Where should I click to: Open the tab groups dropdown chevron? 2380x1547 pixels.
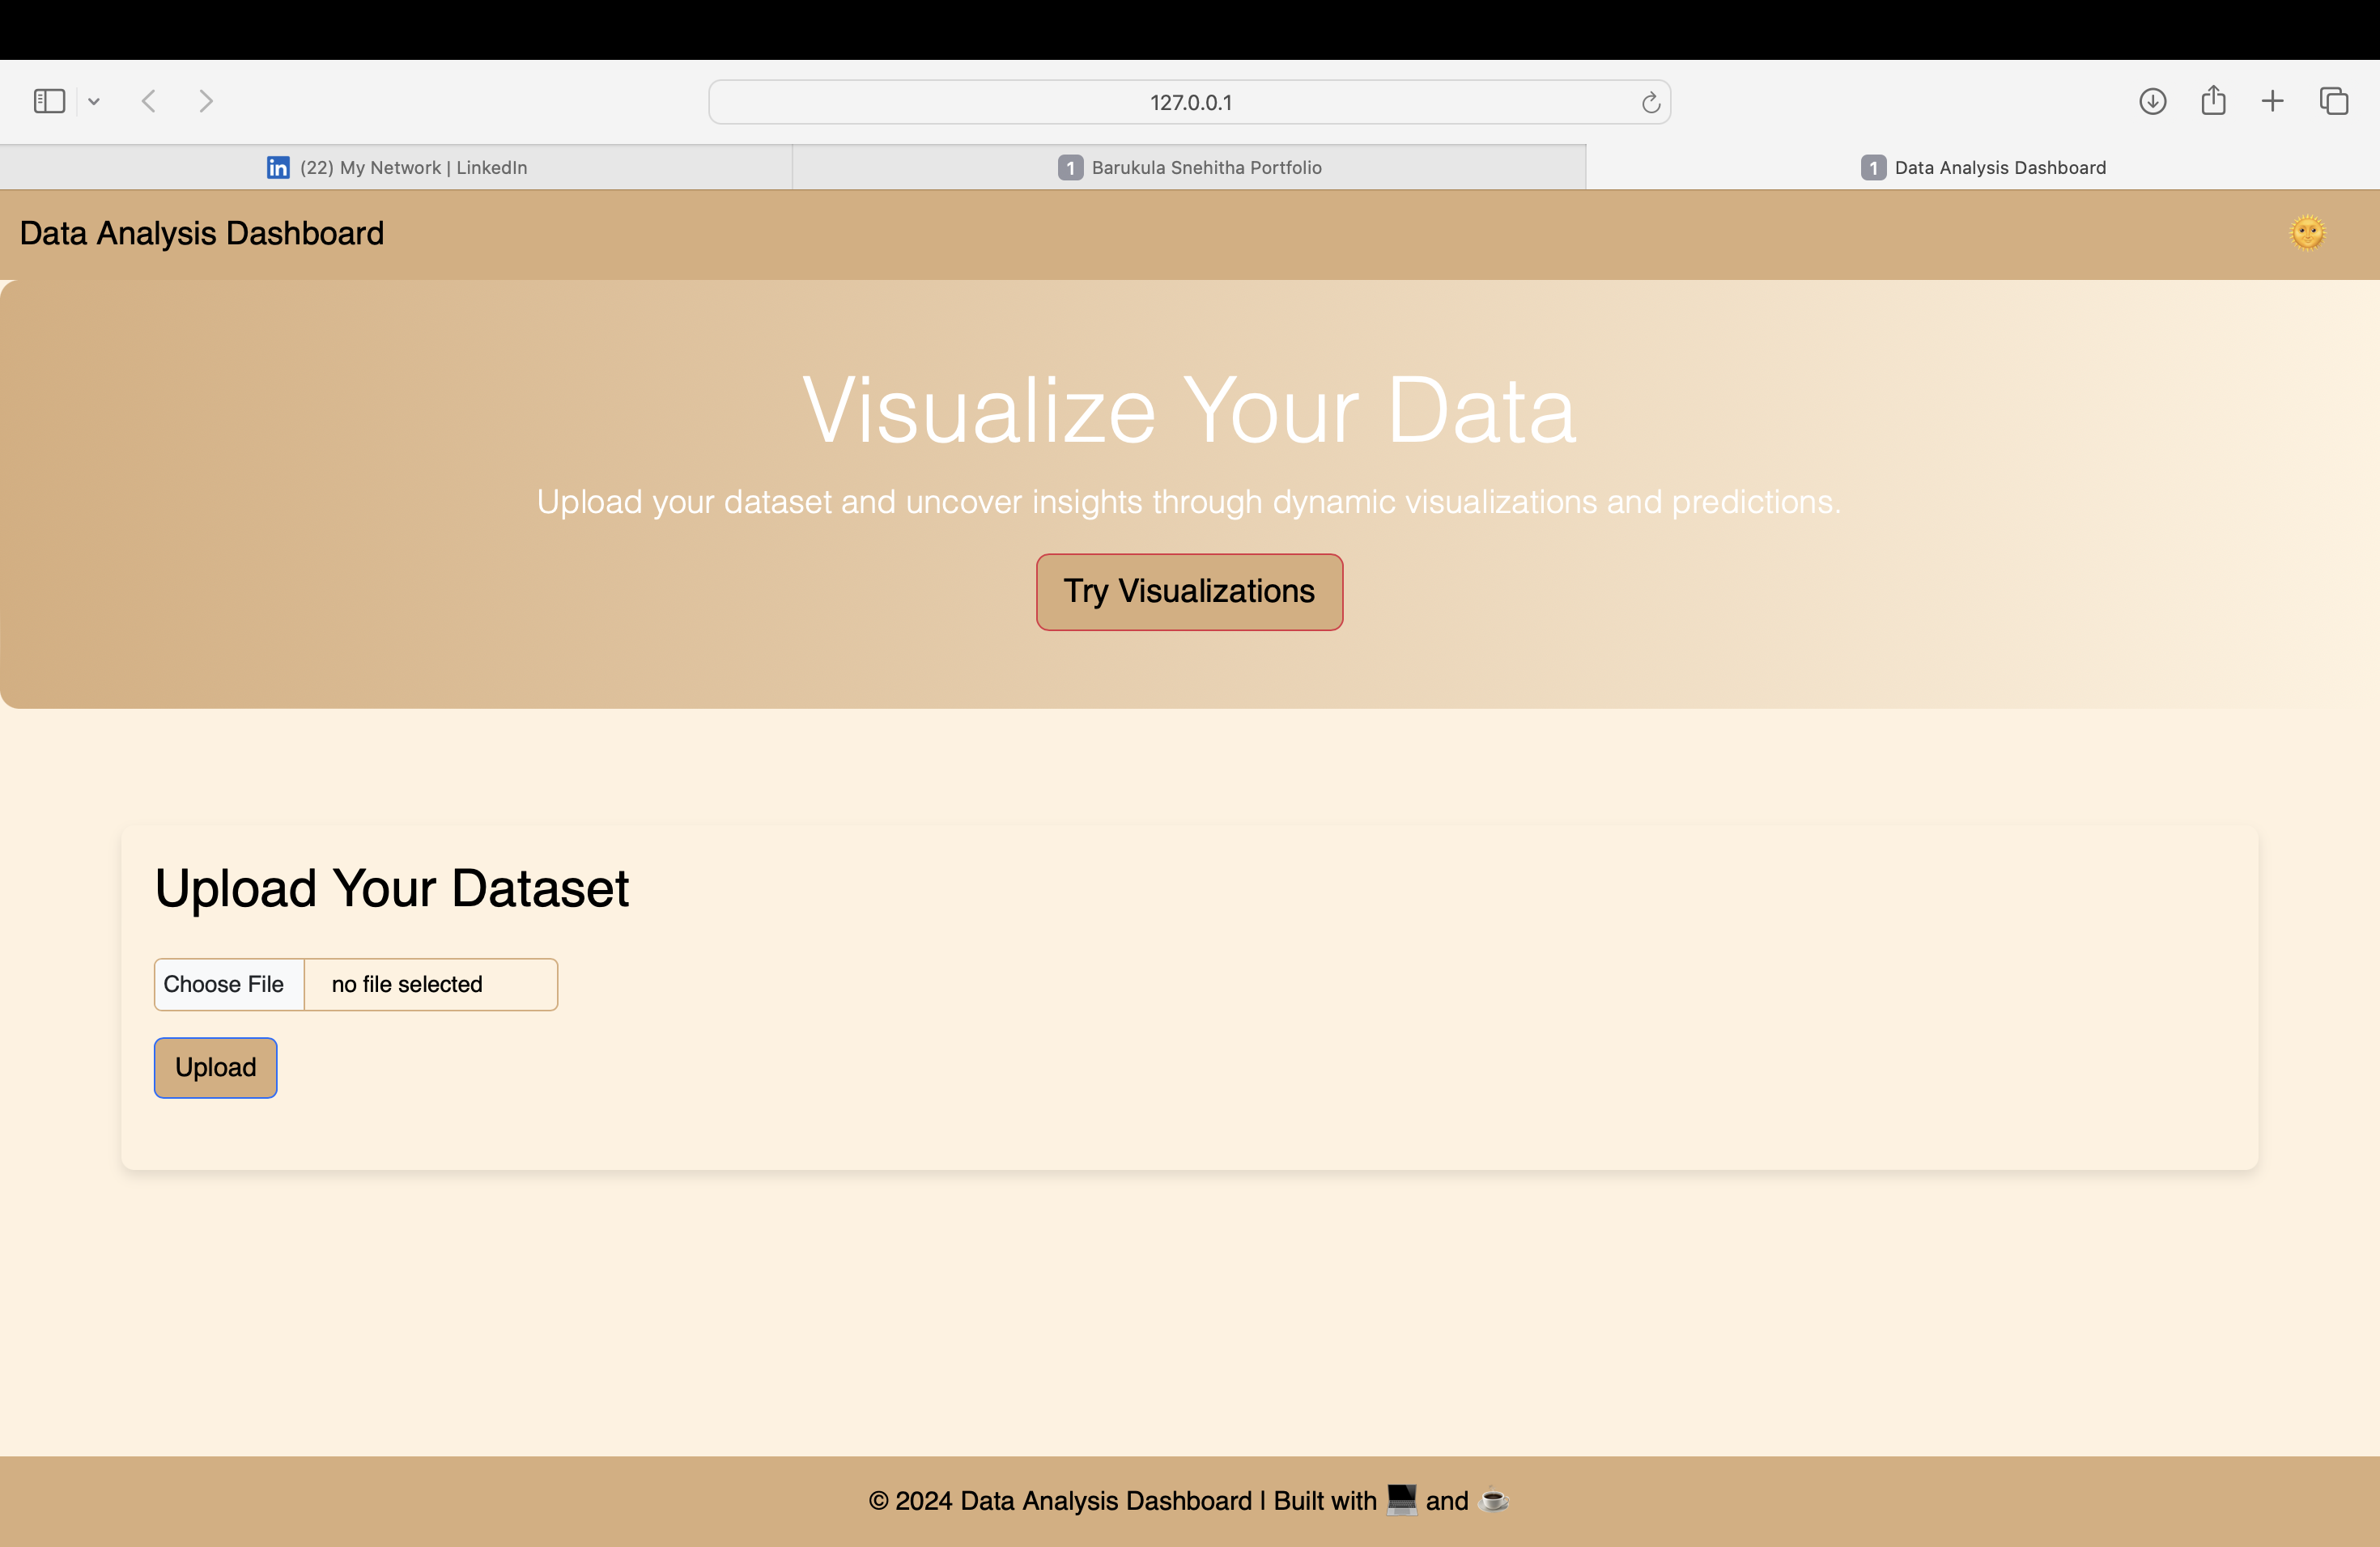pyautogui.click(x=95, y=101)
